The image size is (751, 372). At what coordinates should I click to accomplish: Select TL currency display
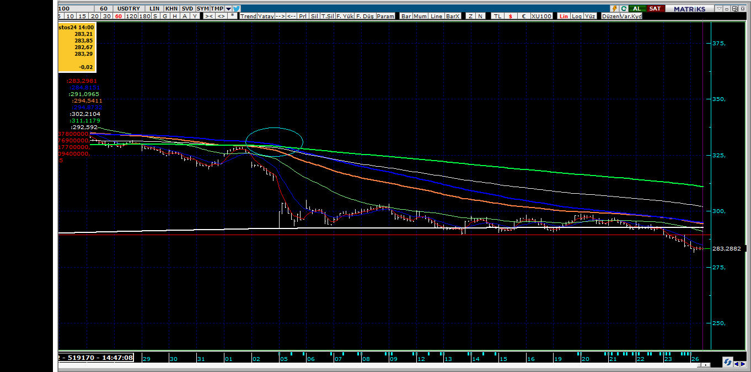[x=497, y=17]
